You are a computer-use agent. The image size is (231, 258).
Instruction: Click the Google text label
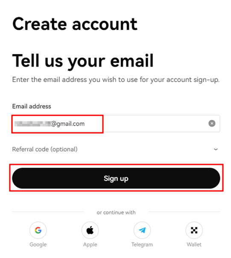tap(38, 244)
